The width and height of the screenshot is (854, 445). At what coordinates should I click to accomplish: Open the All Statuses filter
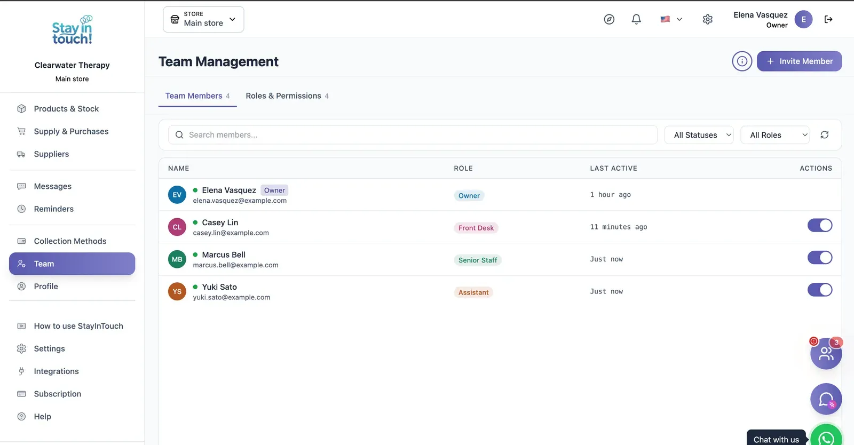click(699, 135)
